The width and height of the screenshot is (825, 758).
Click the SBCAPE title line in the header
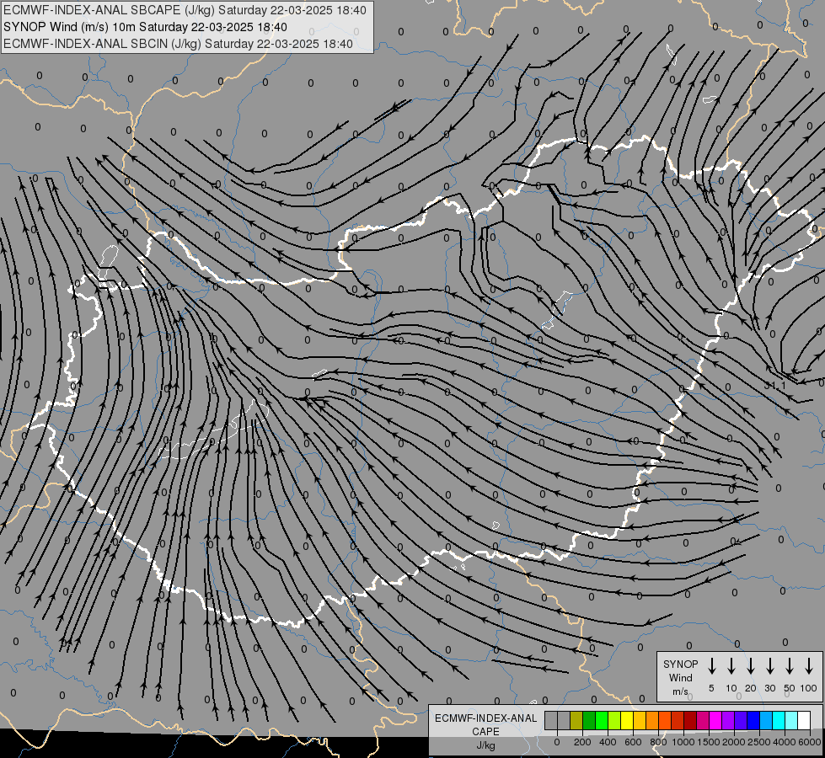(185, 10)
